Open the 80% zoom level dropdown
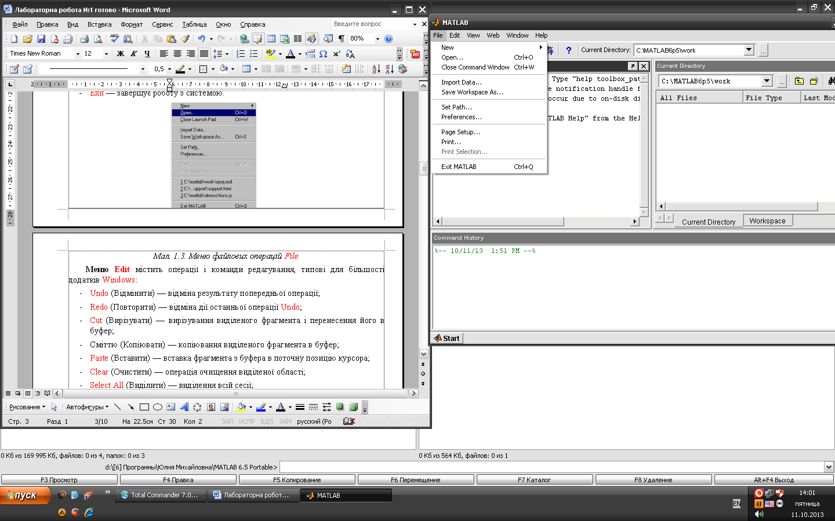Viewport: 835px width, 521px height. (x=377, y=39)
